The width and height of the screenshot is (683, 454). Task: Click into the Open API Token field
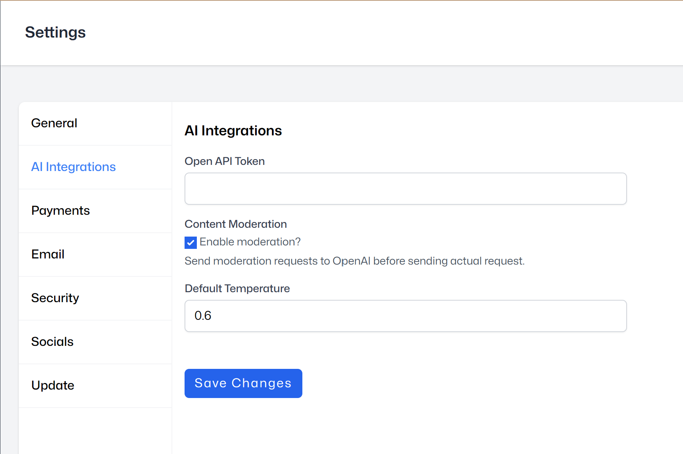click(405, 188)
